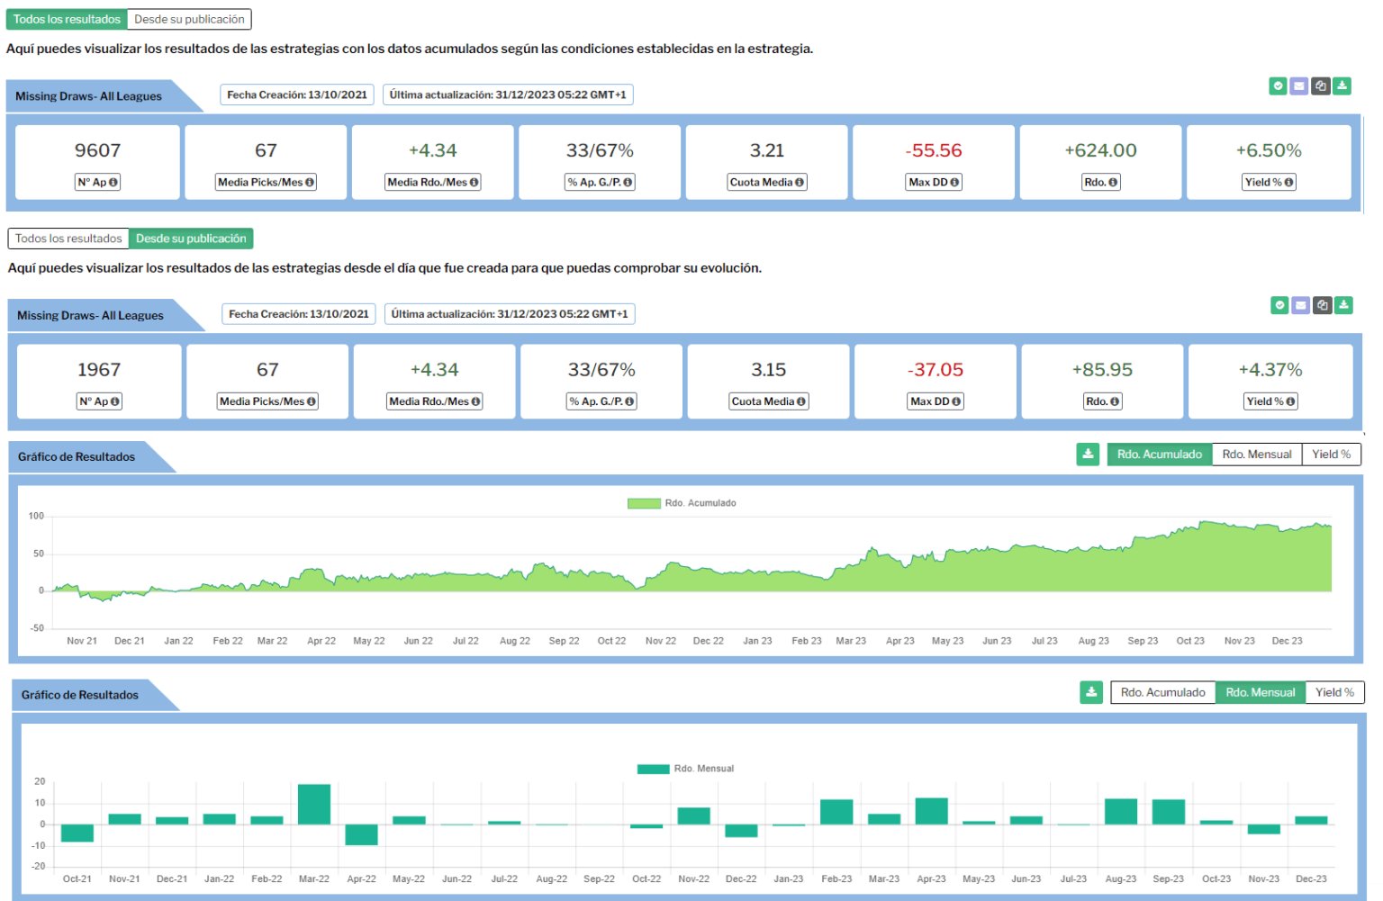Click download icon in top strategy header
This screenshot has width=1383, height=901.
(x=1342, y=86)
